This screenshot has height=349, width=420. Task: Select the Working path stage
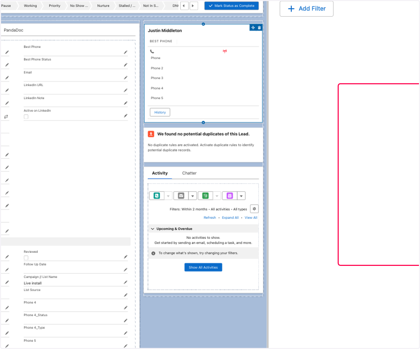pos(30,6)
